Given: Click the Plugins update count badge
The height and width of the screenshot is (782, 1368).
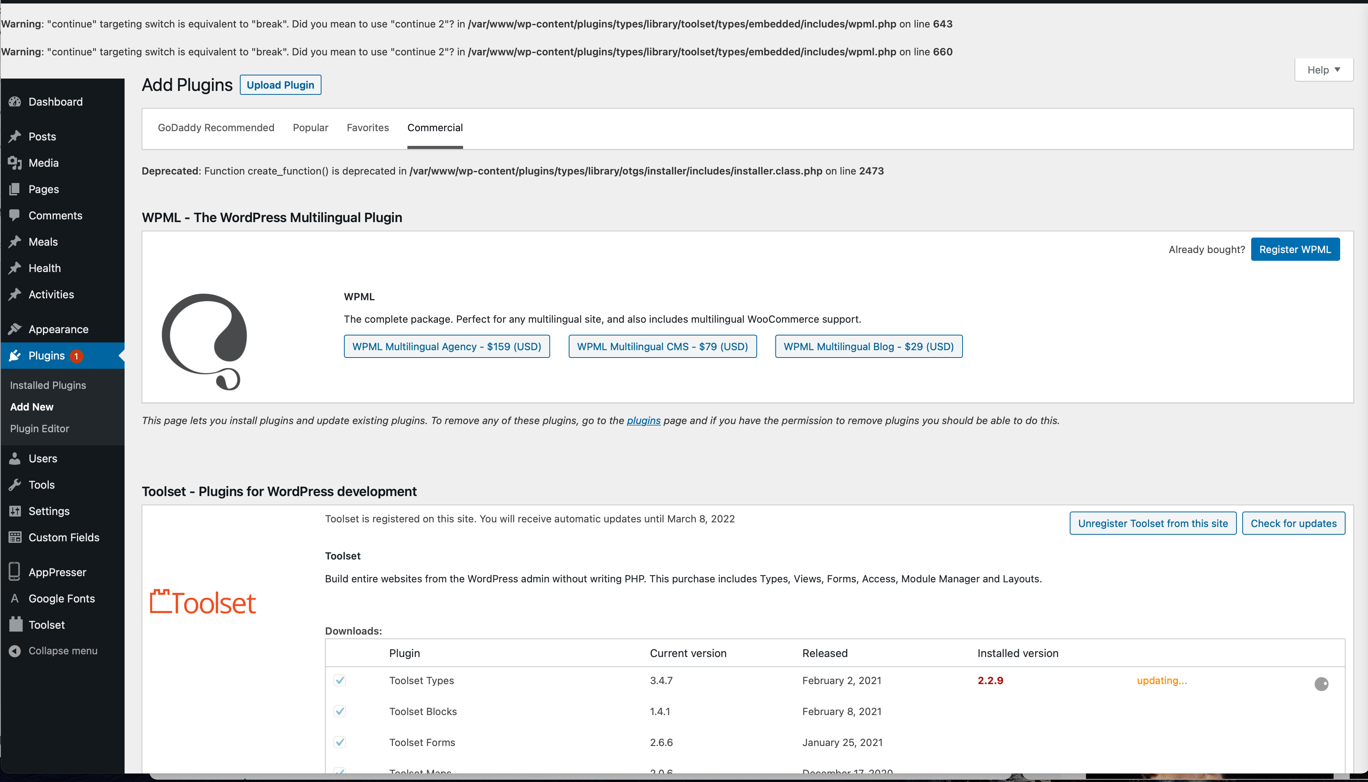Looking at the screenshot, I should [x=76, y=356].
